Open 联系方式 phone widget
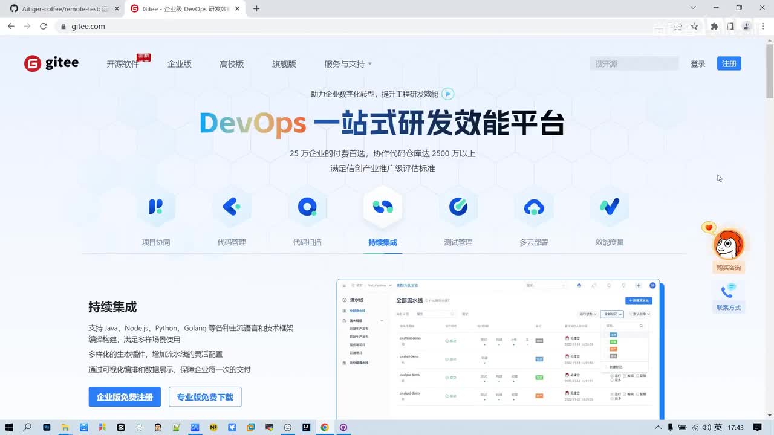The image size is (774, 435). tap(728, 297)
